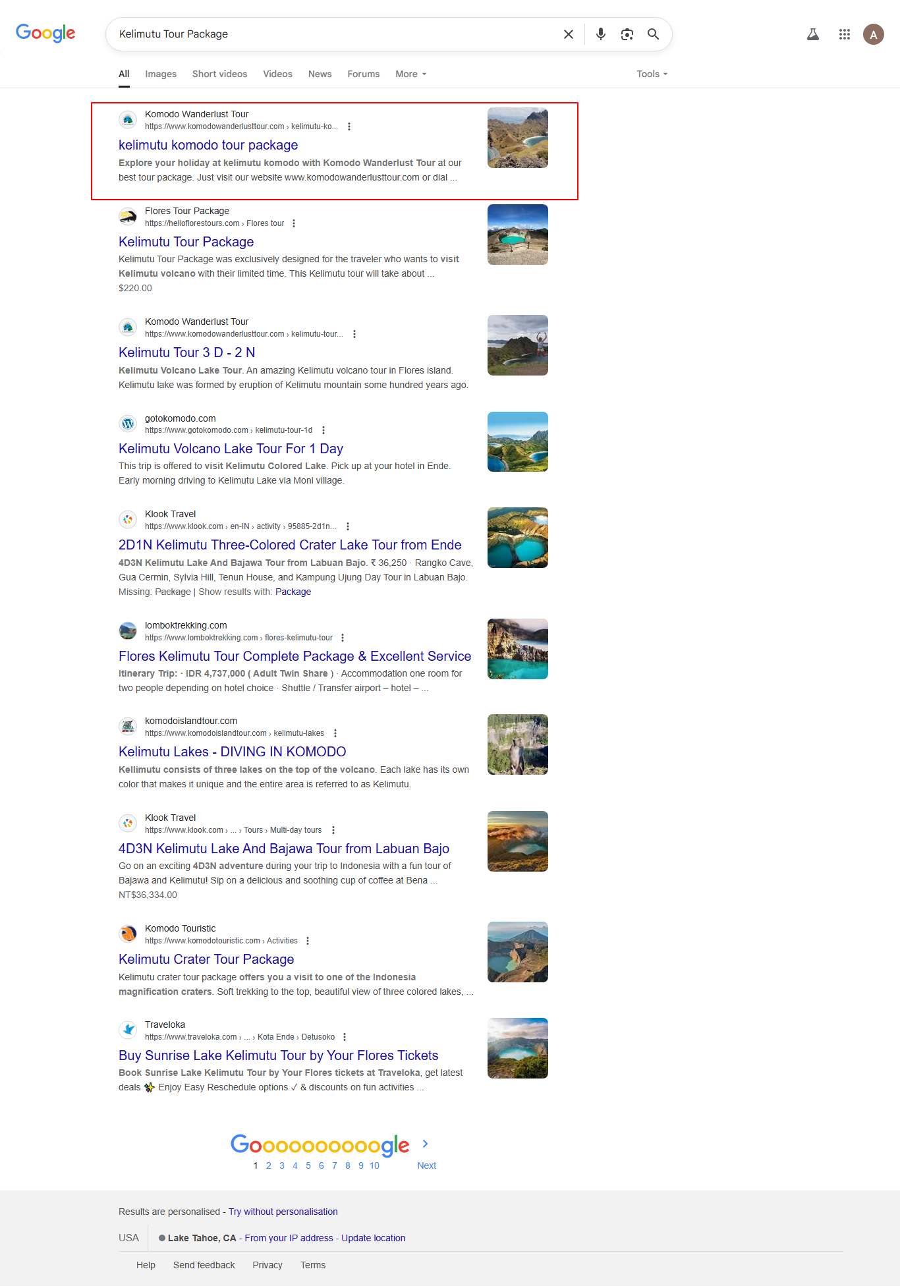Viewport: 900px width, 1288px height.
Task: Open the Help footer link
Action: click(x=146, y=1265)
